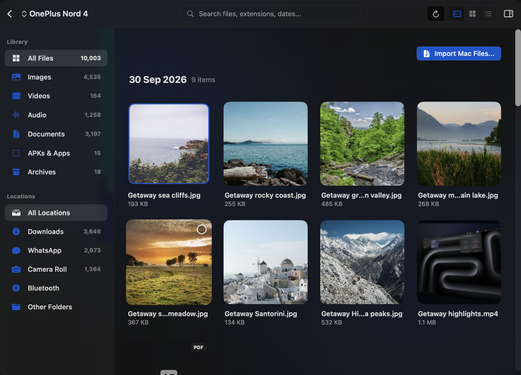Click the Archives box icon
The width and height of the screenshot is (521, 375).
[16, 172]
